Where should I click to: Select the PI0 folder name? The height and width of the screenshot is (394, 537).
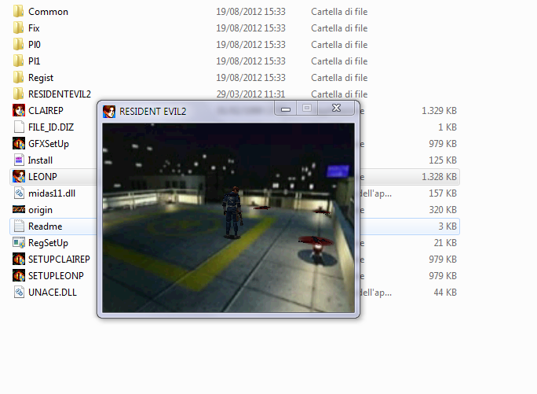[x=35, y=45]
